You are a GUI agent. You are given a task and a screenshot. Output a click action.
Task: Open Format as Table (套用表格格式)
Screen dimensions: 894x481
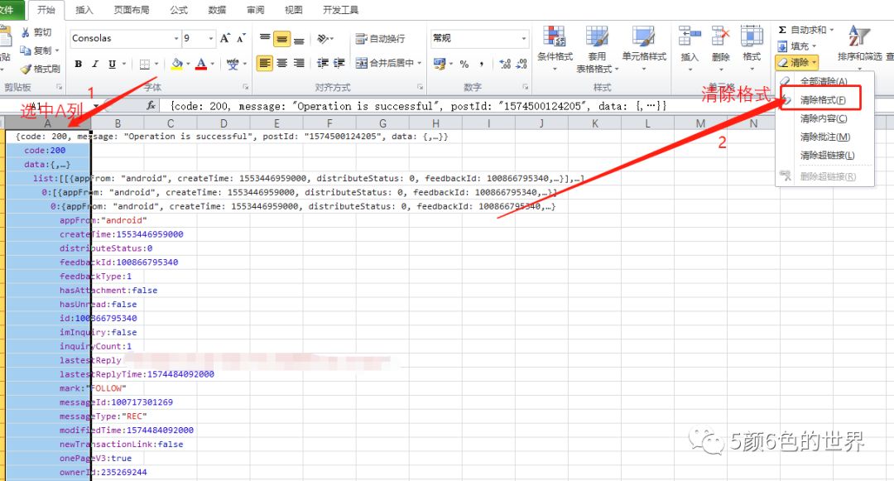coord(597,49)
